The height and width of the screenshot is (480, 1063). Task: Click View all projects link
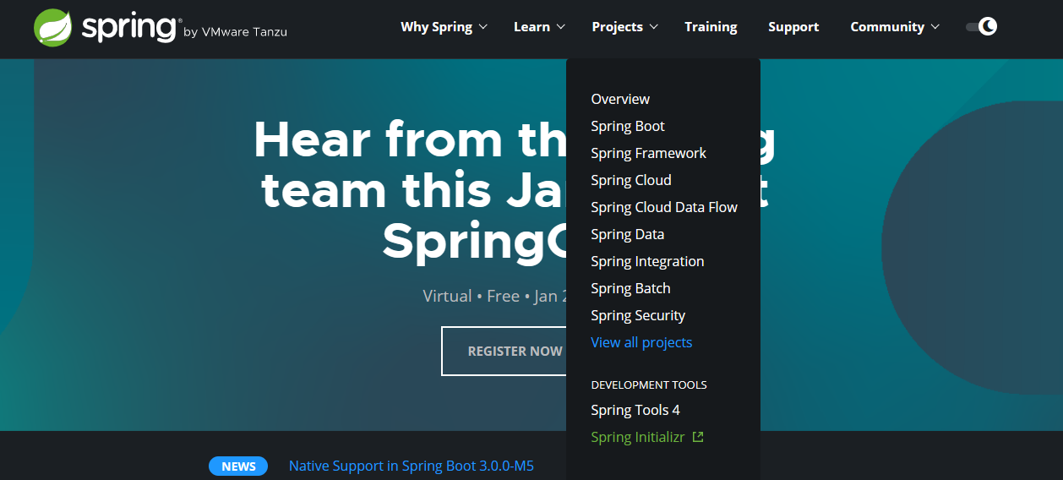tap(641, 342)
